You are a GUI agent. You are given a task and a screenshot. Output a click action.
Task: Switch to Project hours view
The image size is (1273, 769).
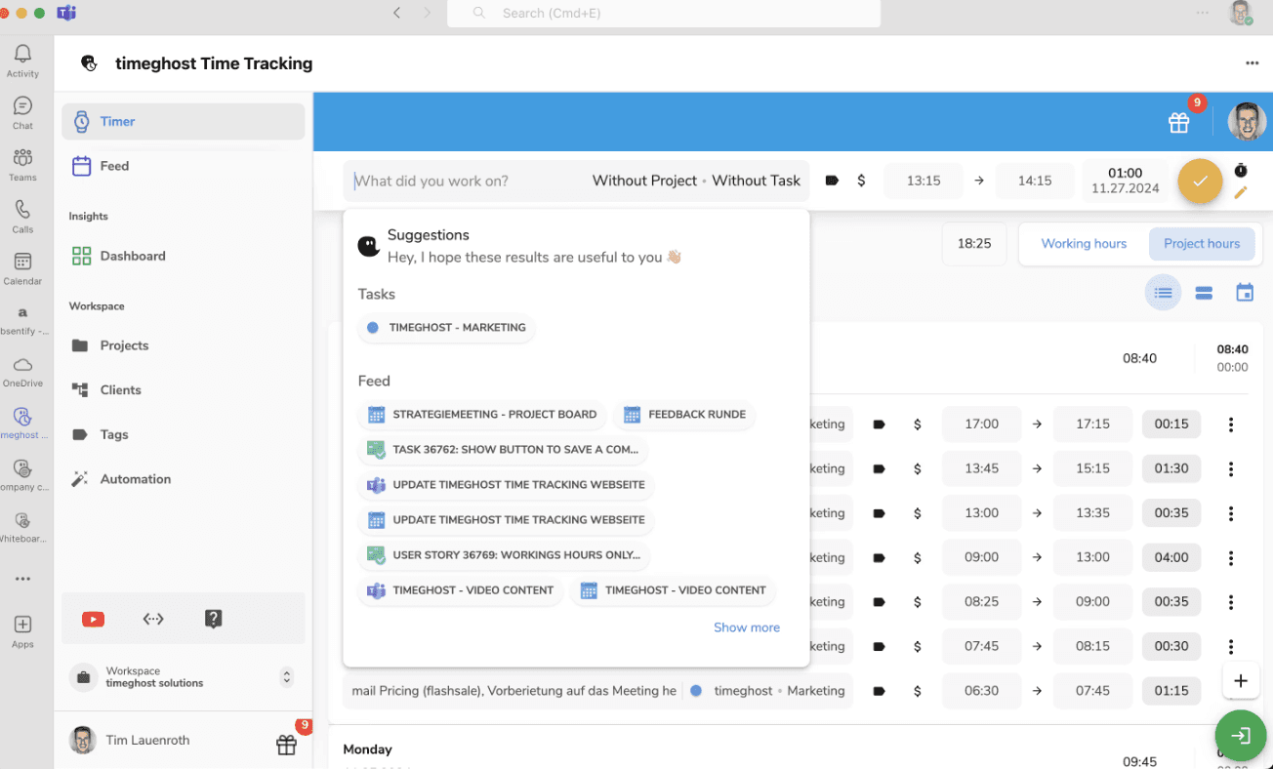coord(1202,244)
